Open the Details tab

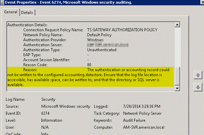coord(27,12)
